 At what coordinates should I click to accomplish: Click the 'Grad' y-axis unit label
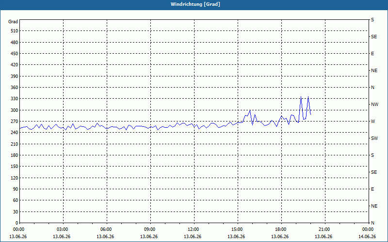(x=13, y=22)
